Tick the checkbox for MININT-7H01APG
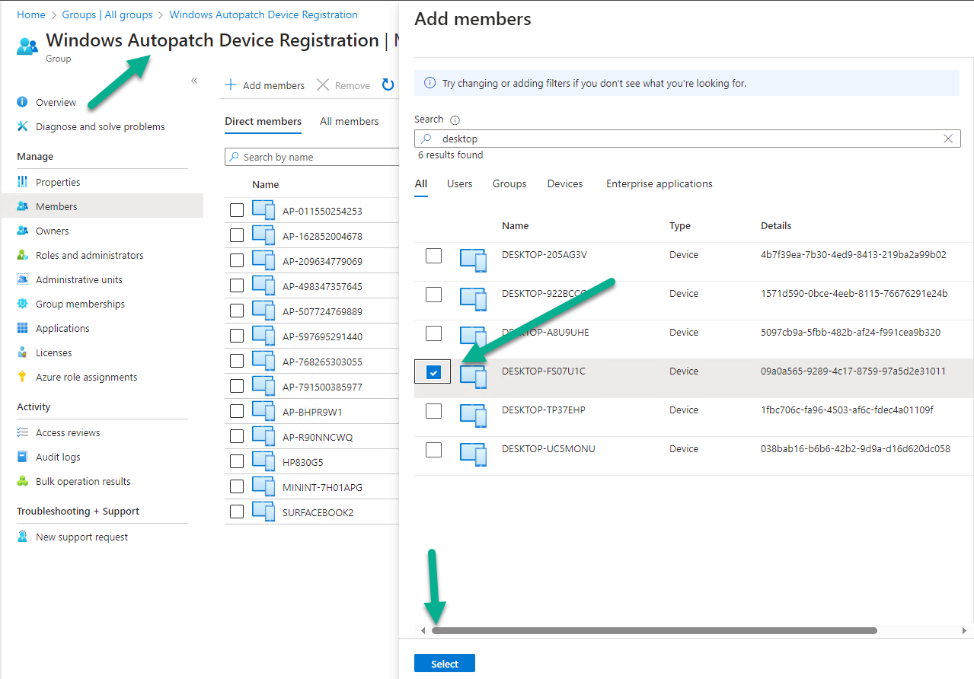The height and width of the screenshot is (679, 974). [237, 486]
